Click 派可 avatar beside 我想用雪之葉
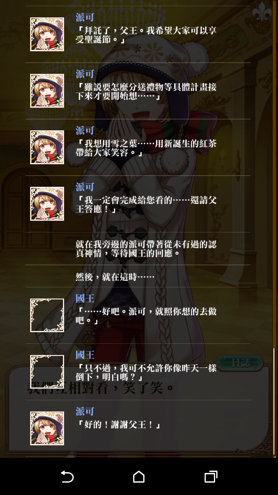This screenshot has height=495, width=278. (x=47, y=147)
